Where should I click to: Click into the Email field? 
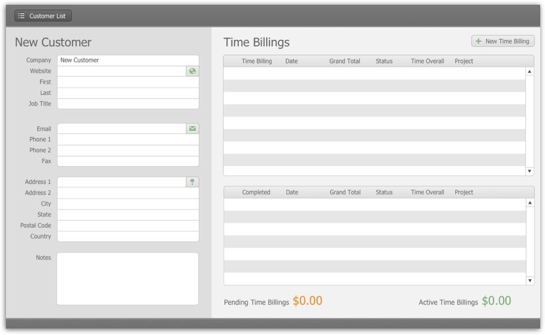pos(122,129)
